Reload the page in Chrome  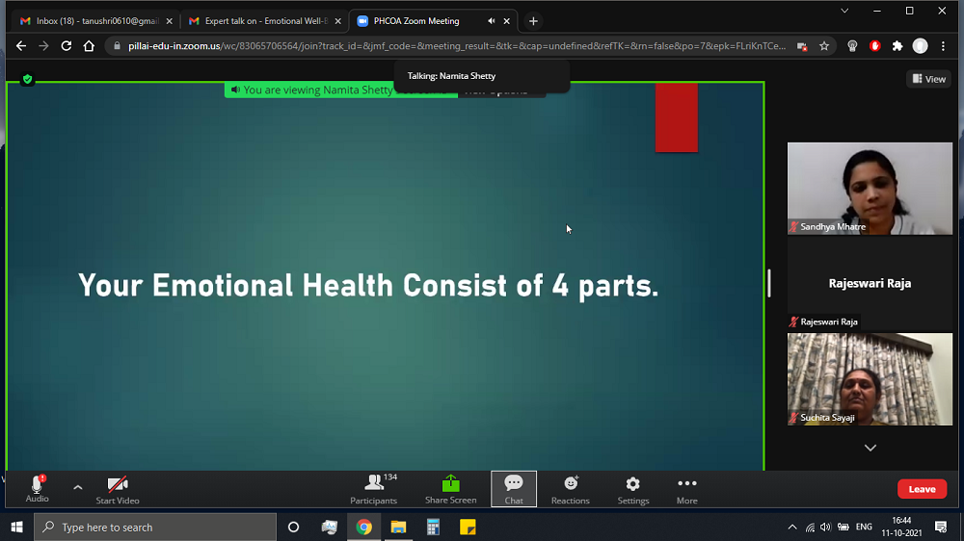[67, 46]
